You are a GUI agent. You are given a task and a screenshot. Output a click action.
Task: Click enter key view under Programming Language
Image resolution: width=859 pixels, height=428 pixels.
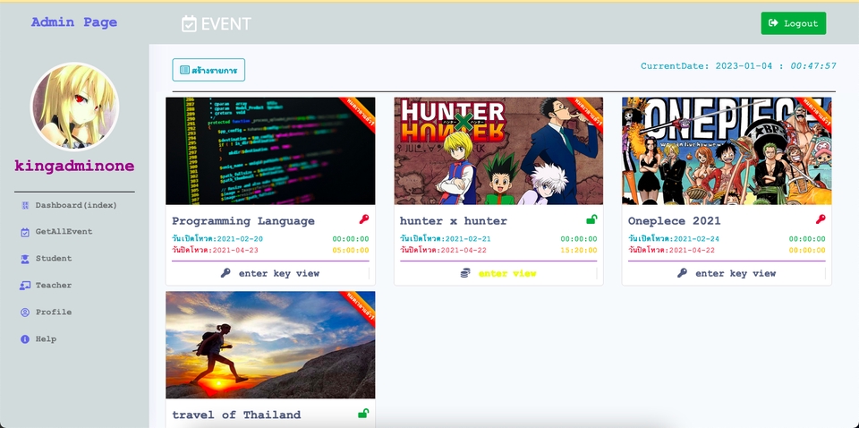pos(279,273)
